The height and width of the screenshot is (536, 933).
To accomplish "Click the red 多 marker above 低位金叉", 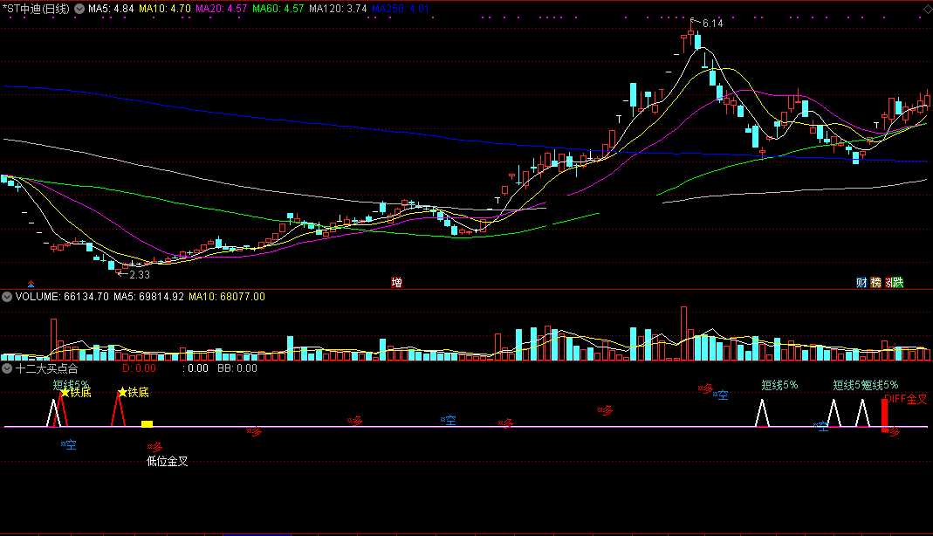I will (154, 447).
